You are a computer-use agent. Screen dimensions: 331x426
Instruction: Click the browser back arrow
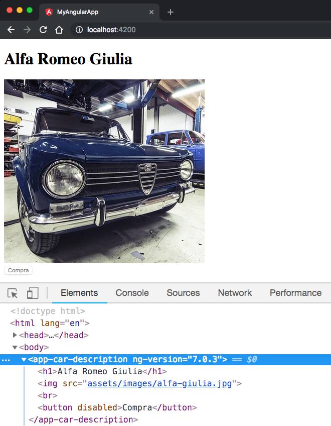[x=11, y=30]
